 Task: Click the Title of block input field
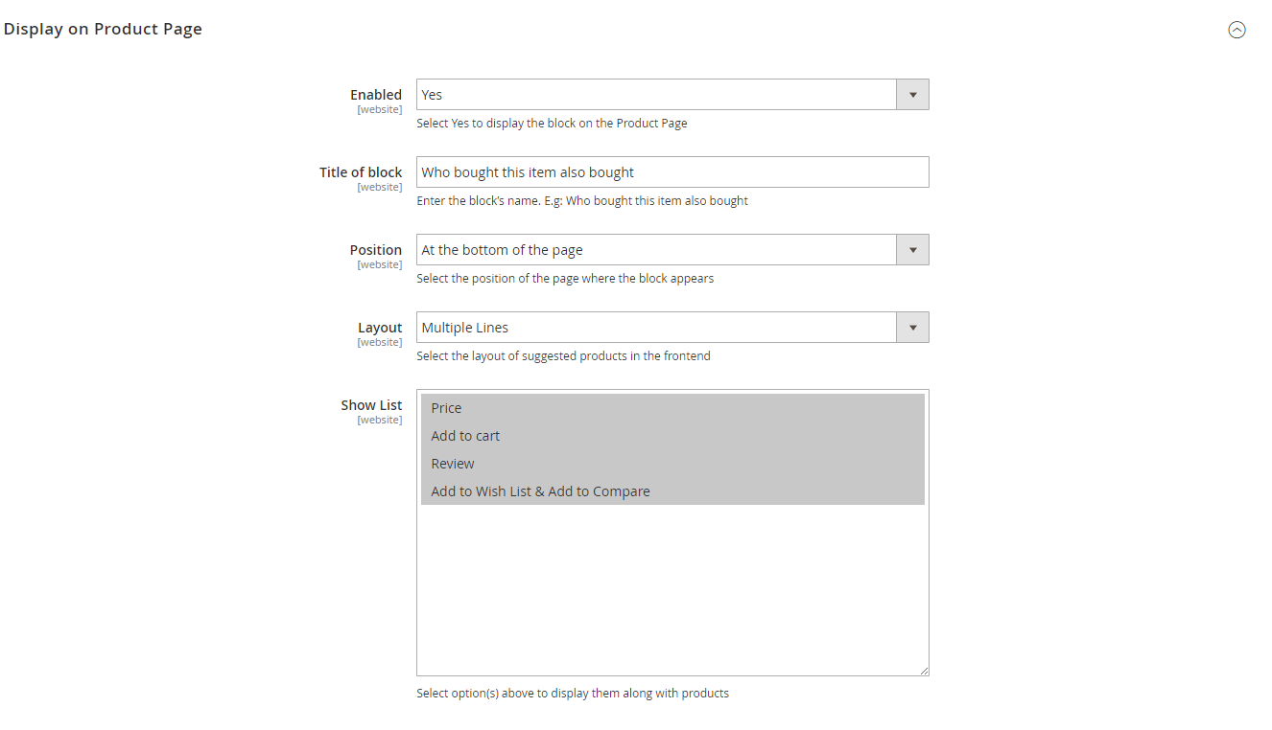[671, 171]
